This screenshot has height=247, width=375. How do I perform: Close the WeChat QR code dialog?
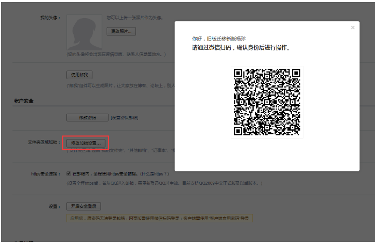click(353, 28)
